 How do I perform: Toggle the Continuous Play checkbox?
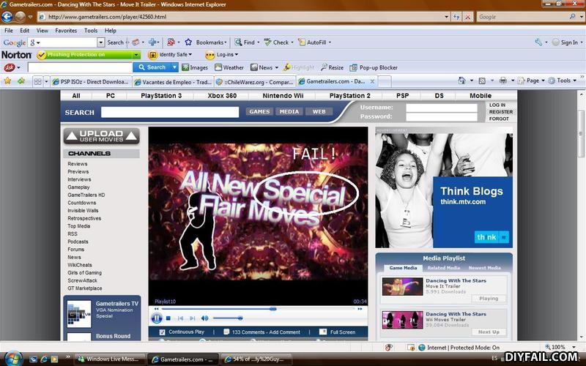(162, 332)
